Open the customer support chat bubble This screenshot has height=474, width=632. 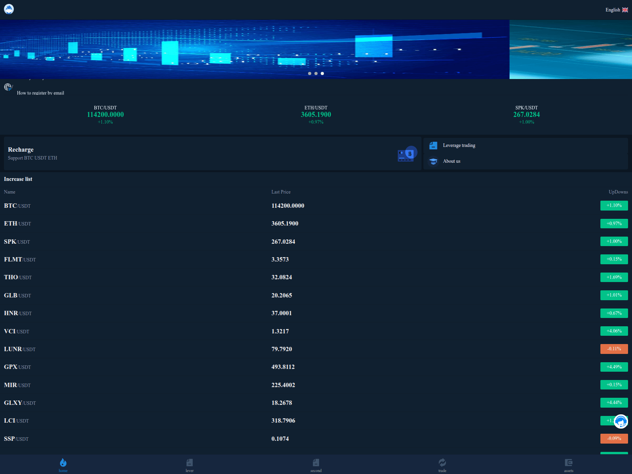(x=621, y=421)
